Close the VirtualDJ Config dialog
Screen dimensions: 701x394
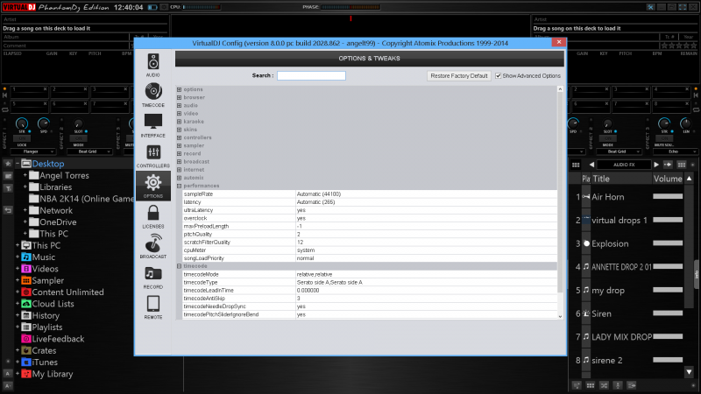point(559,42)
